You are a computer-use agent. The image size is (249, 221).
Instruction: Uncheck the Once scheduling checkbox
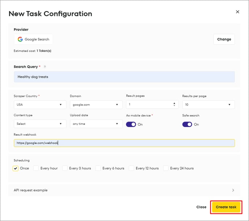pyautogui.click(x=16, y=168)
